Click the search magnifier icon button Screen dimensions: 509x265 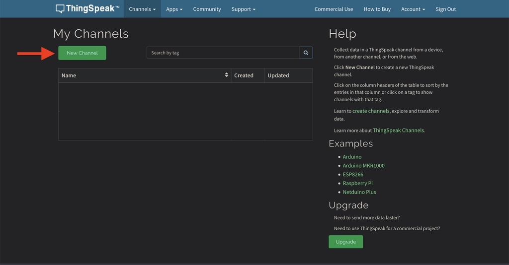point(306,53)
